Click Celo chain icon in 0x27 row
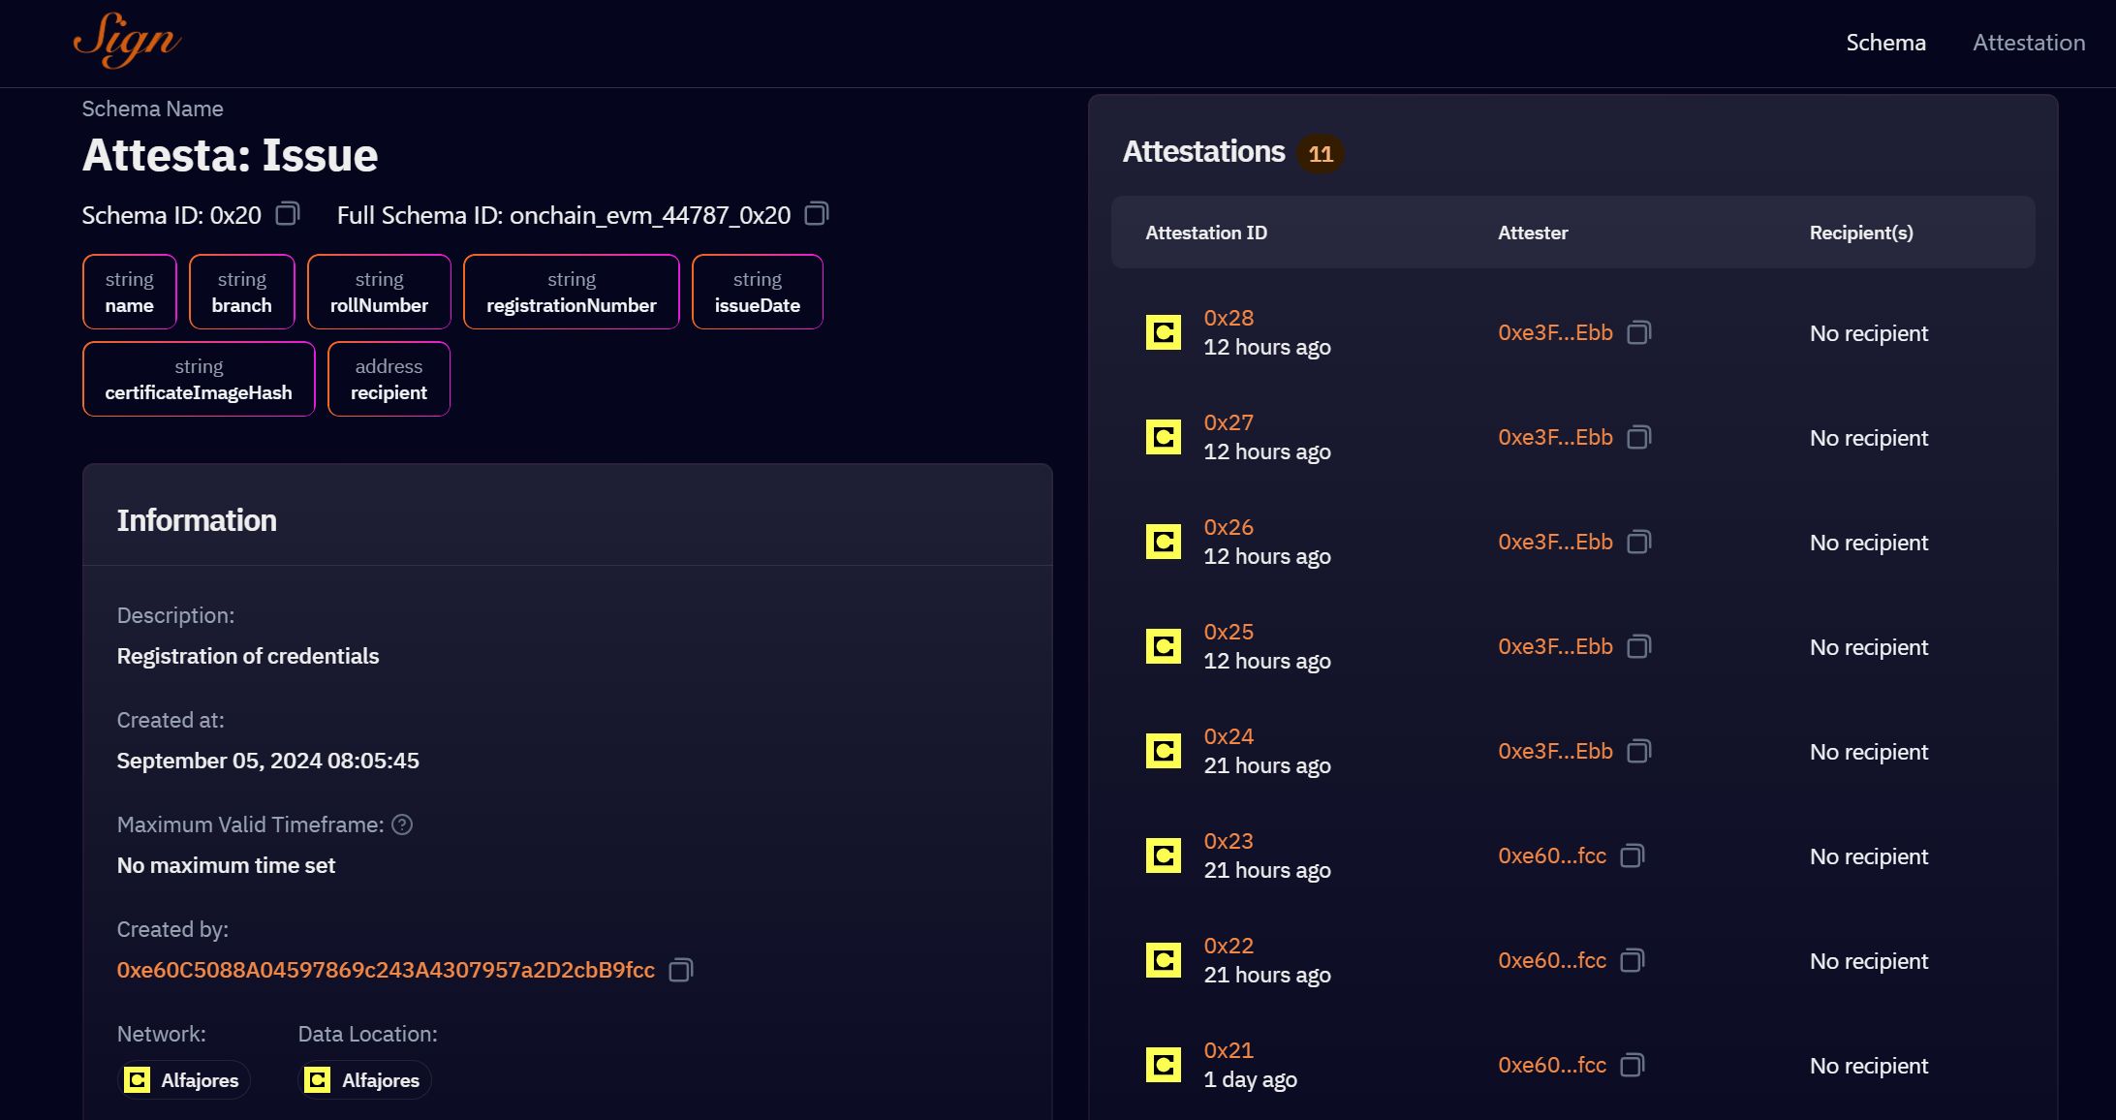The width and height of the screenshot is (2116, 1120). click(1164, 437)
